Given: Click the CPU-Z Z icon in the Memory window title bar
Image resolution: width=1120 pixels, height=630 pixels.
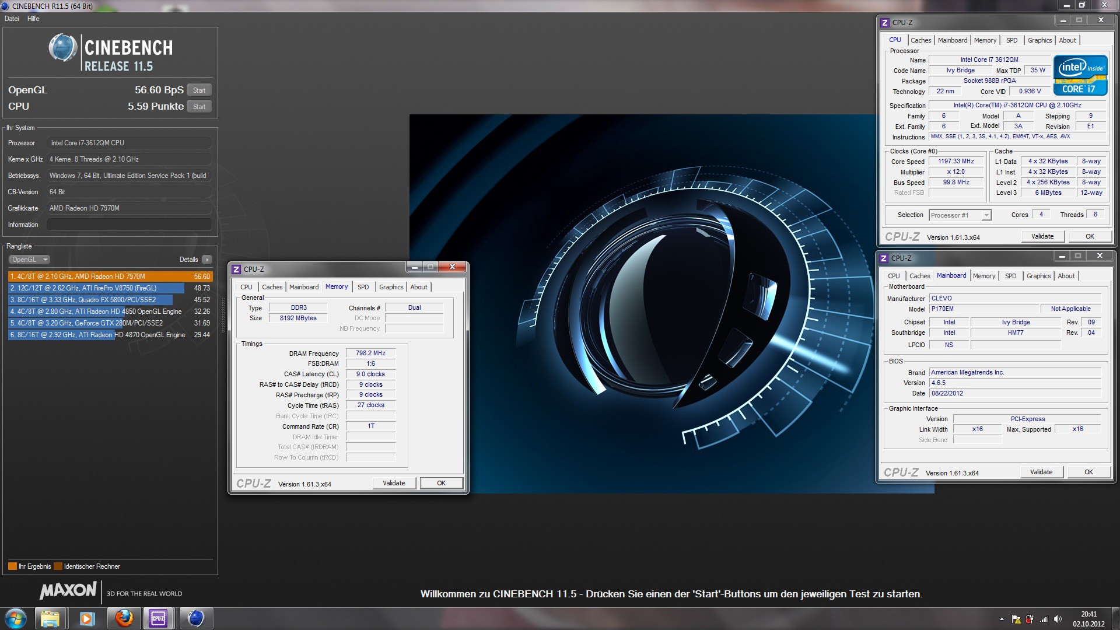Looking at the screenshot, I should point(236,269).
